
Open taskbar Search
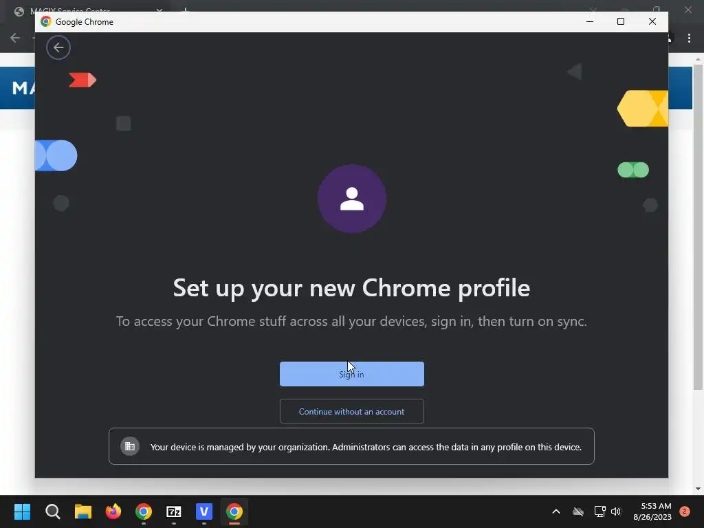pyautogui.click(x=52, y=511)
